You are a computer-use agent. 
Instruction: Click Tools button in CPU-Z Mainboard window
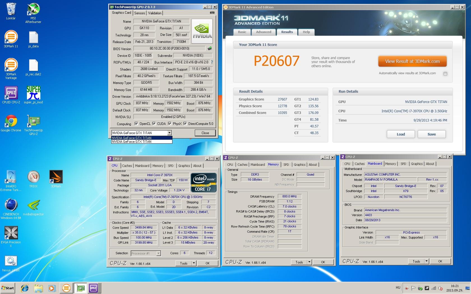416,261
